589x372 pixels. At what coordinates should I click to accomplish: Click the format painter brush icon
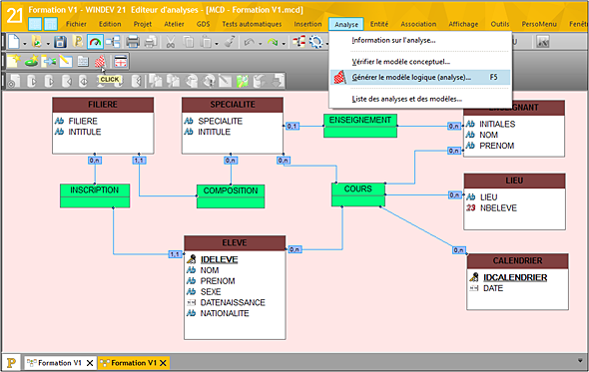(x=230, y=42)
